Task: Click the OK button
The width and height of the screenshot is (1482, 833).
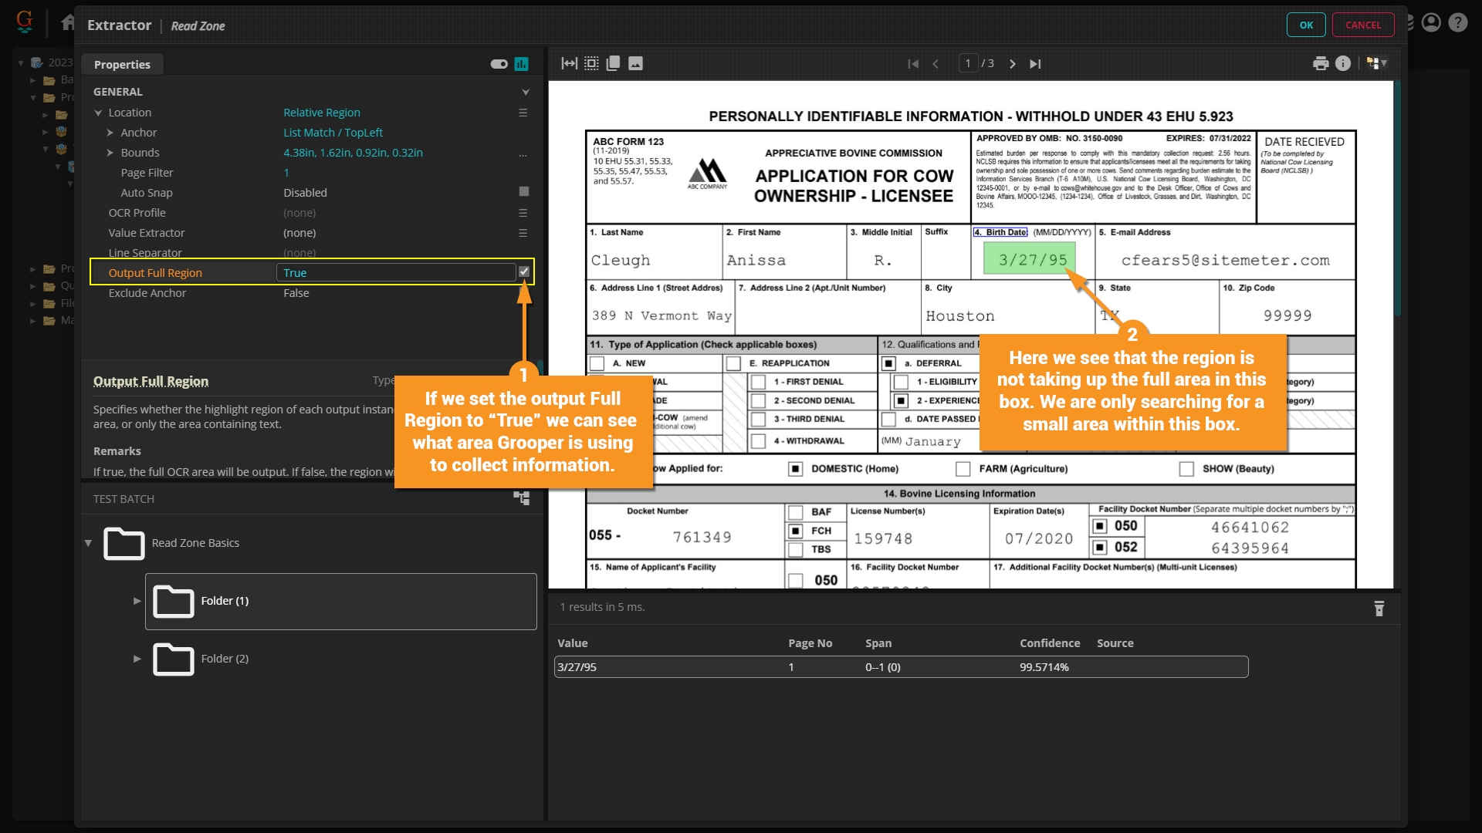Action: tap(1306, 25)
